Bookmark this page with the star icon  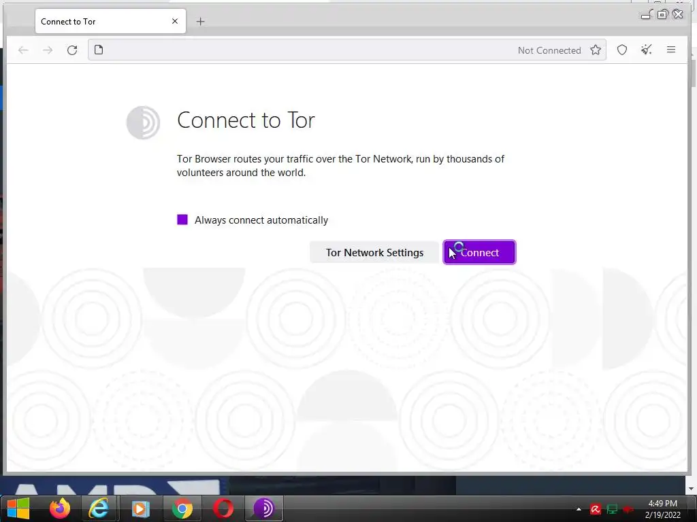coord(596,50)
